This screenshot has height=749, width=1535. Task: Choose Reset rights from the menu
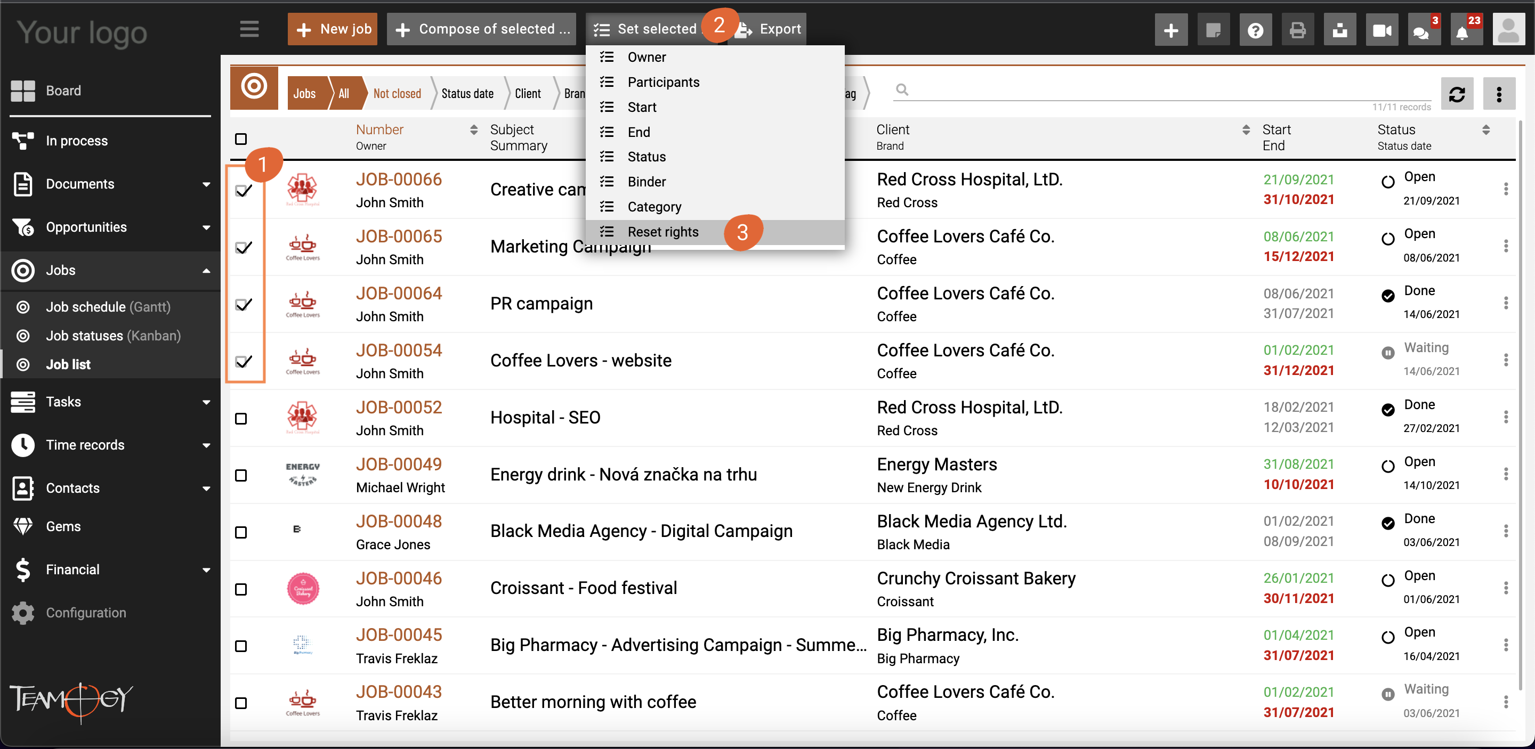663,232
